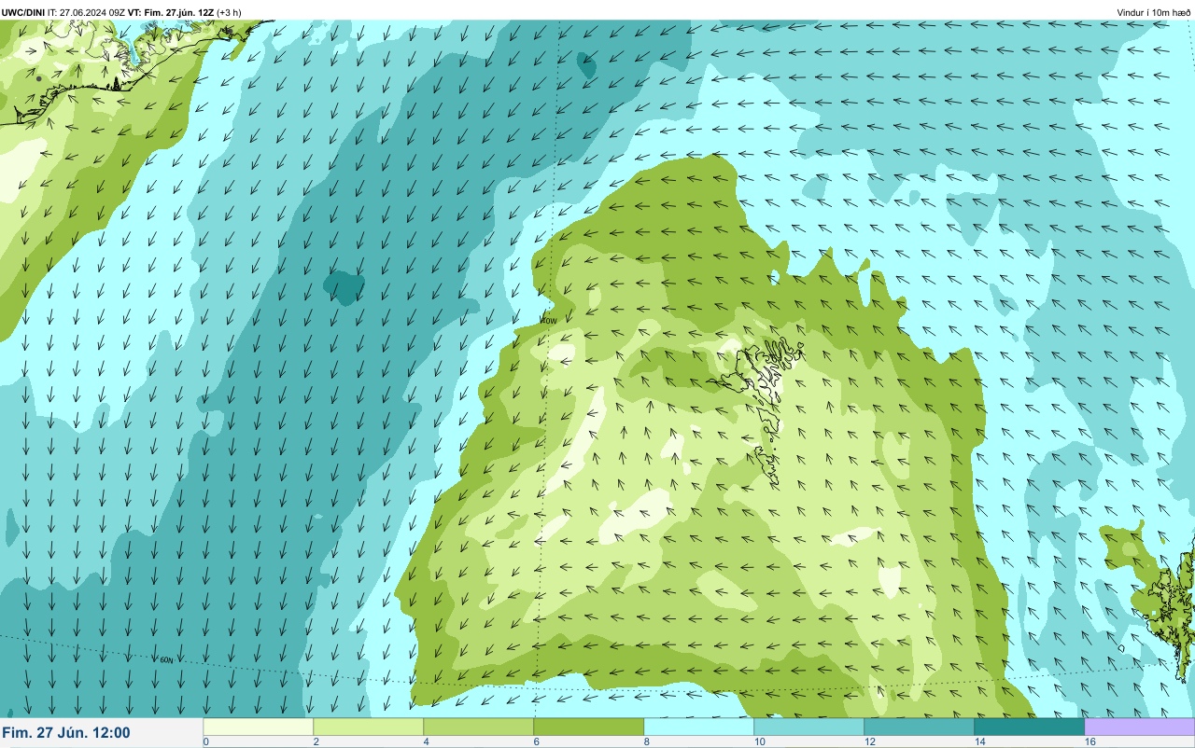The image size is (1195, 748).
Task: Click the '(+3 h)' forecast offset text
Action: [x=230, y=12]
